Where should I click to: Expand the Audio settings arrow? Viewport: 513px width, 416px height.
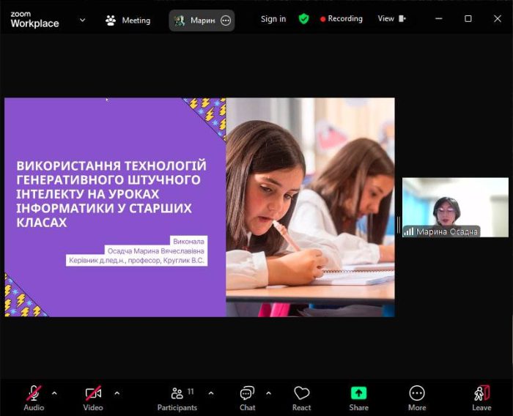pyautogui.click(x=54, y=393)
